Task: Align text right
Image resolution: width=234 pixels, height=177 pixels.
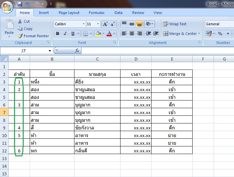Action: 140,34
